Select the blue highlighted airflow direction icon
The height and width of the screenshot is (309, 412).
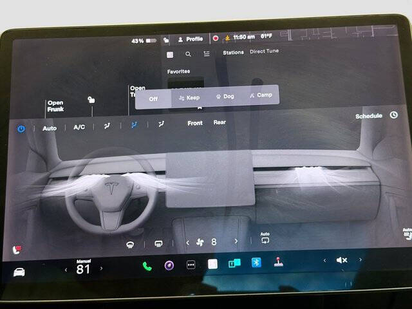(135, 125)
